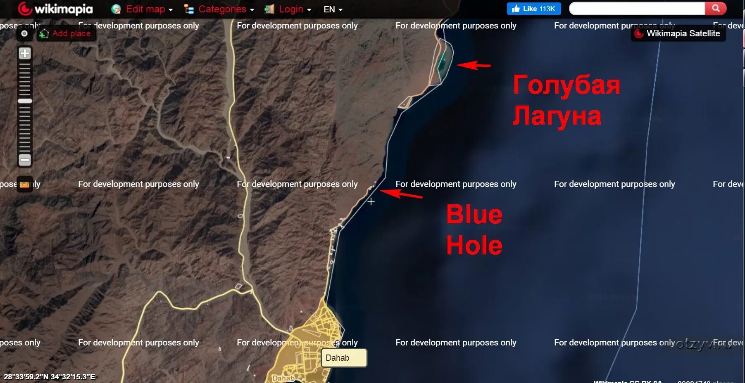Viewport: 745px width, 383px height.
Task: Click the Wikimapia logo
Action: (55, 9)
